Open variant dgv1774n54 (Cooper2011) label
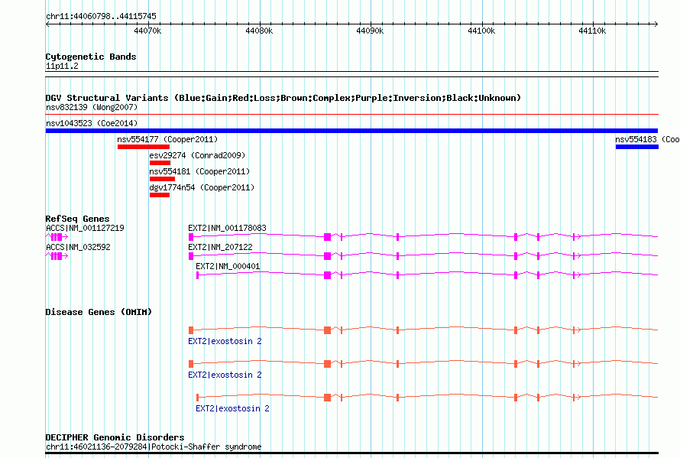Screen dimensions: 680x458 202,187
